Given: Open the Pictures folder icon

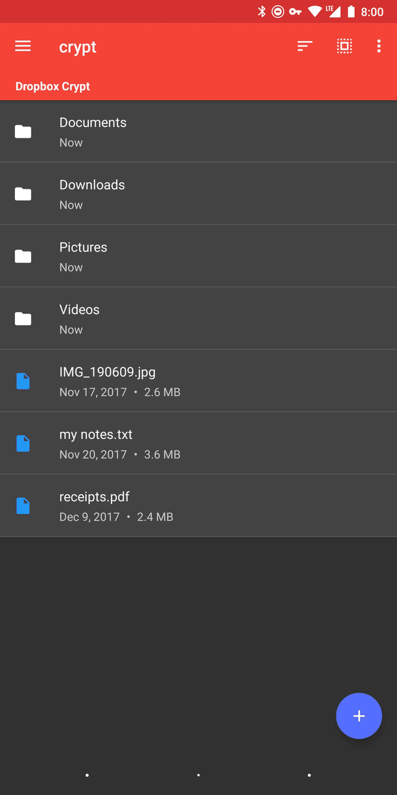Looking at the screenshot, I should pos(22,256).
